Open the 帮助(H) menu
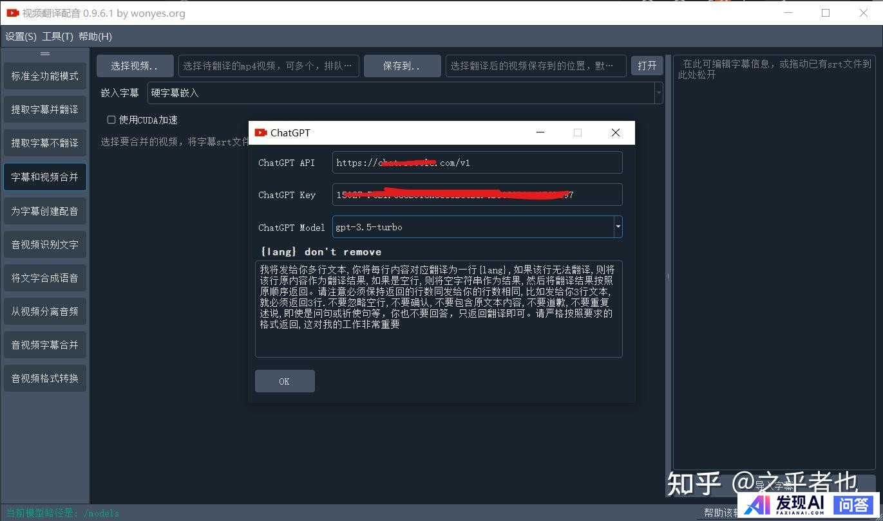883x521 pixels. click(x=95, y=37)
